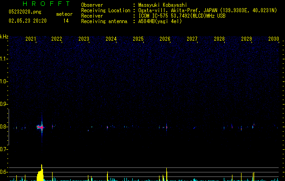Click the 2024 time axis marker
Screen dimensions: 285x181
coord(111,39)
